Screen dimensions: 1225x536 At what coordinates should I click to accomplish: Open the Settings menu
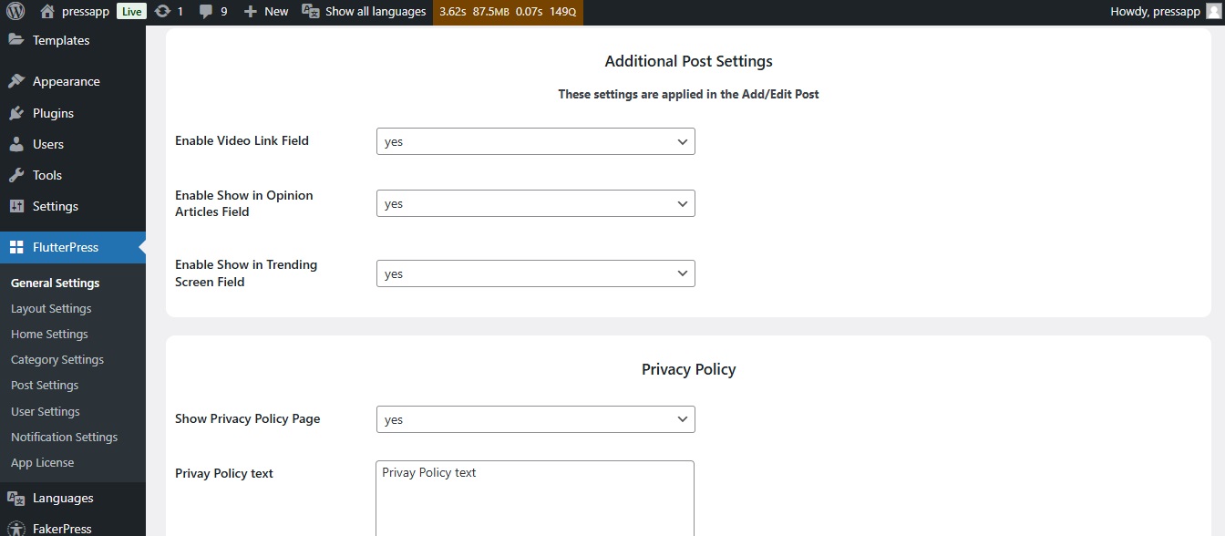pos(73,206)
